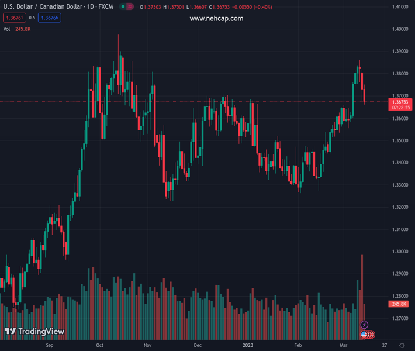Click the 0.5 spread value between prices
415x351 pixels.
click(x=32, y=18)
